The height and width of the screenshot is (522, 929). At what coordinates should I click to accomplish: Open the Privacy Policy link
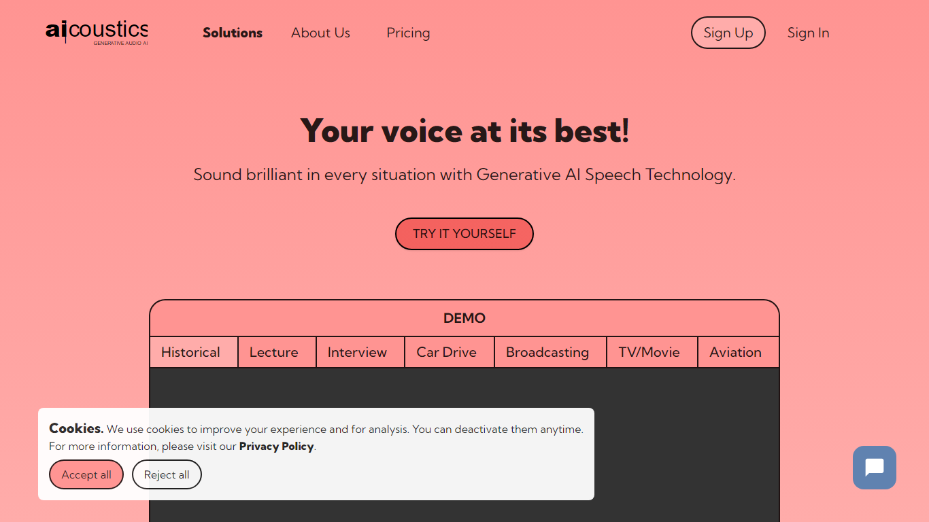[276, 447]
